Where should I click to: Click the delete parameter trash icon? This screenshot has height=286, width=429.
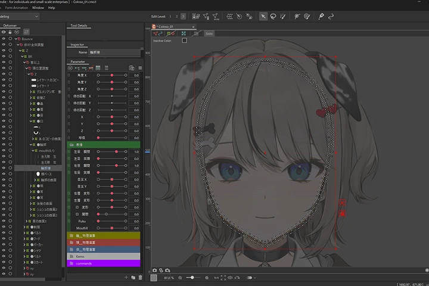pos(141,277)
